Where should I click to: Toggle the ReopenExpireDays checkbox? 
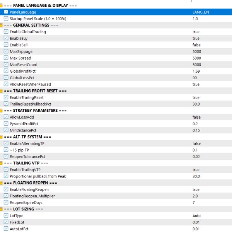[x=6, y=202]
